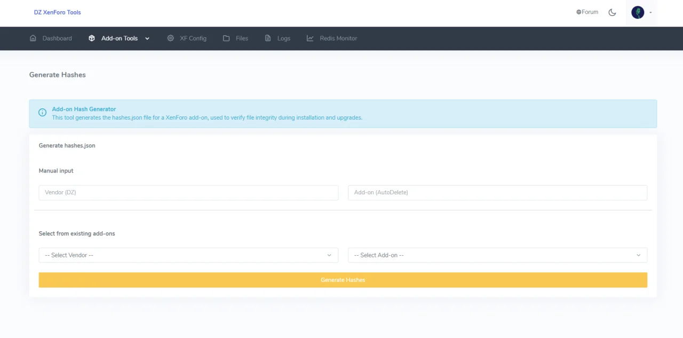Image resolution: width=683 pixels, height=338 pixels.
Task: Click the Add-on Tools cube icon
Action: (92, 38)
